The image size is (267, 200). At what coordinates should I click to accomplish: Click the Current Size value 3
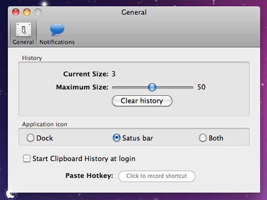click(x=113, y=74)
